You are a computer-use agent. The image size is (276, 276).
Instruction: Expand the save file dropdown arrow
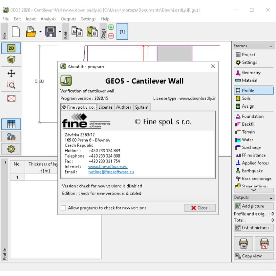(60, 32)
